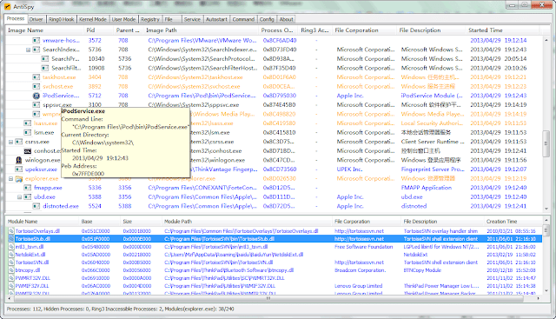
Task: Sort processes by File Corporation header
Action: point(365,30)
